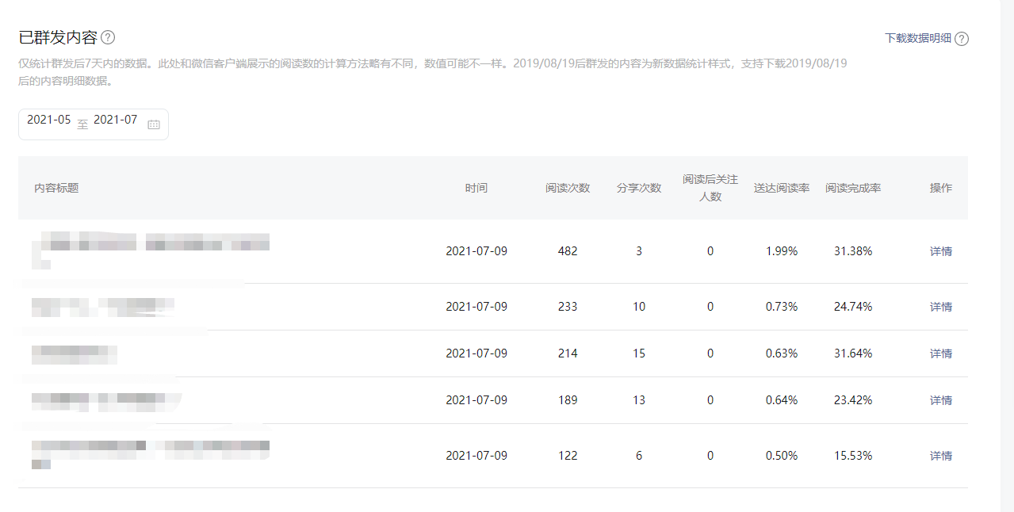The height and width of the screenshot is (512, 1014).
Task: Click share count 15 cell
Action: click(x=639, y=353)
